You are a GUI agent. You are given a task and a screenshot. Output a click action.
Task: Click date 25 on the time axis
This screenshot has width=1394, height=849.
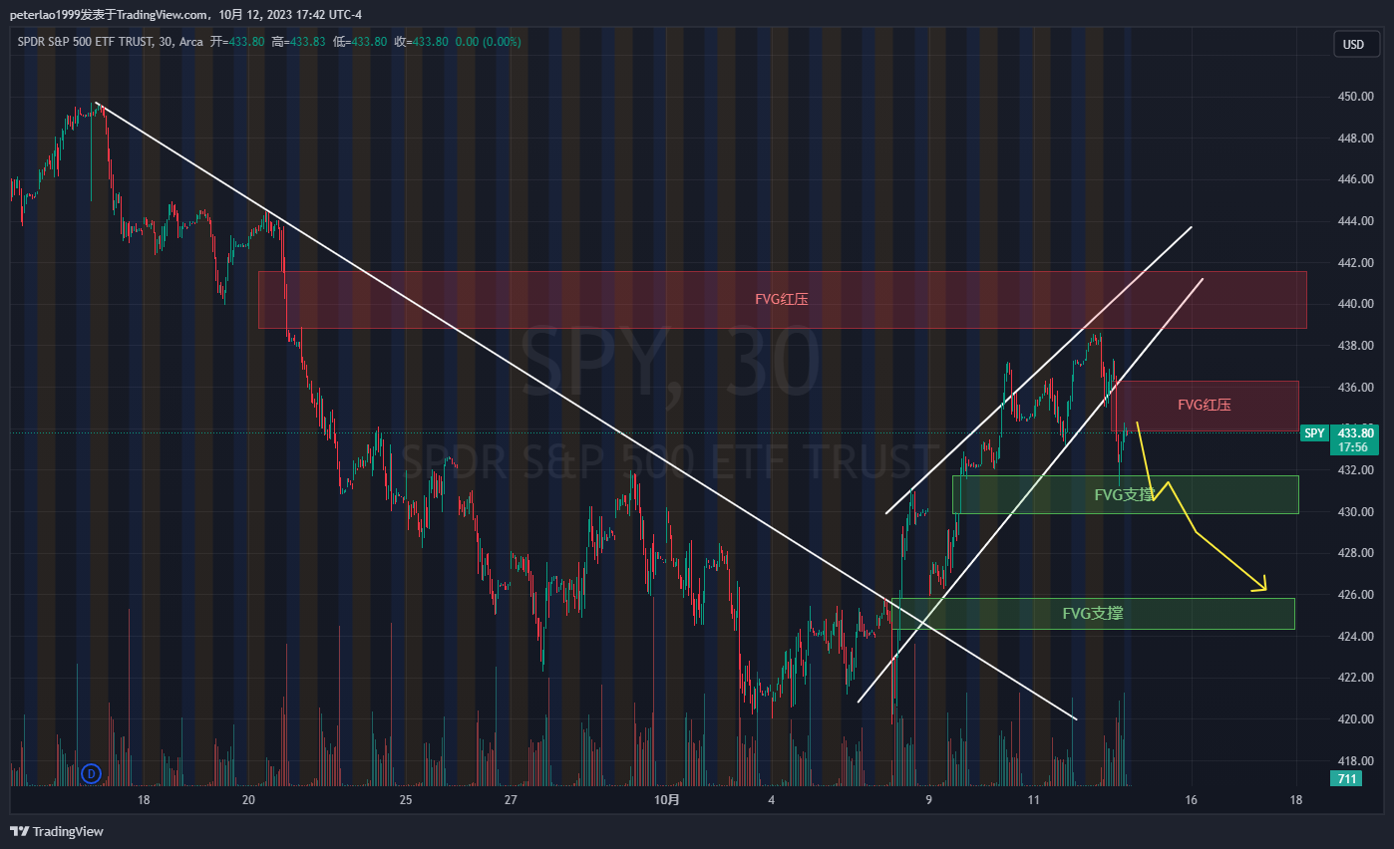pyautogui.click(x=405, y=800)
